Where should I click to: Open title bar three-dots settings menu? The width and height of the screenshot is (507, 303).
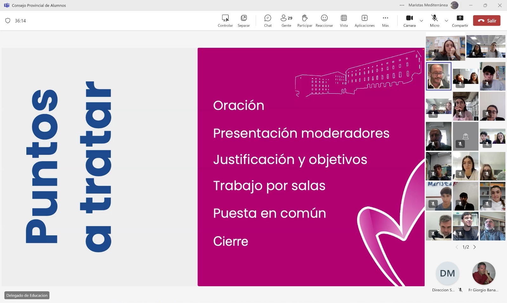402,5
